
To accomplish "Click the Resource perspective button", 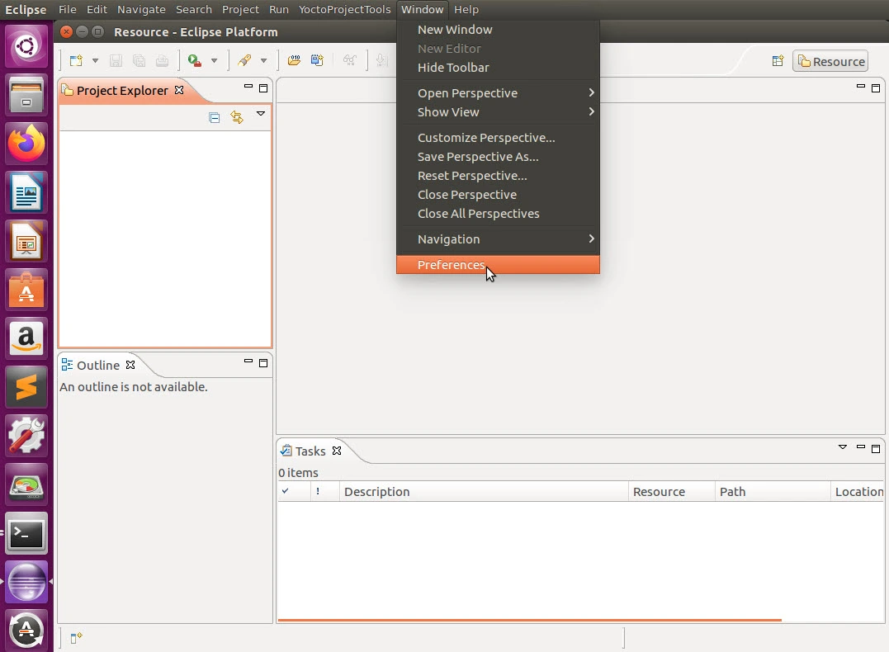I will (830, 62).
